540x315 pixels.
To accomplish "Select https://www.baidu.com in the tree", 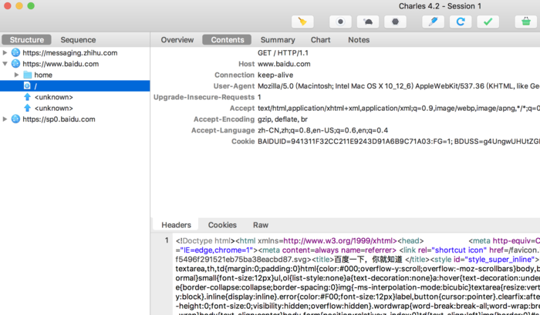I will pyautogui.click(x=61, y=64).
